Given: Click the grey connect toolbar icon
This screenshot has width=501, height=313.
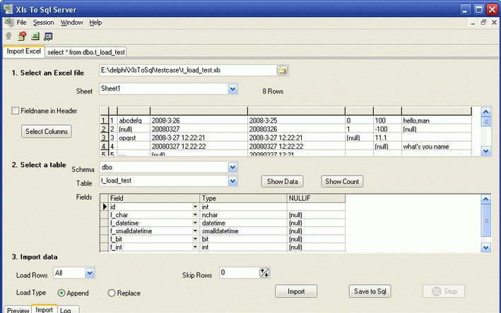Looking at the screenshot, I should [x=8, y=36].
